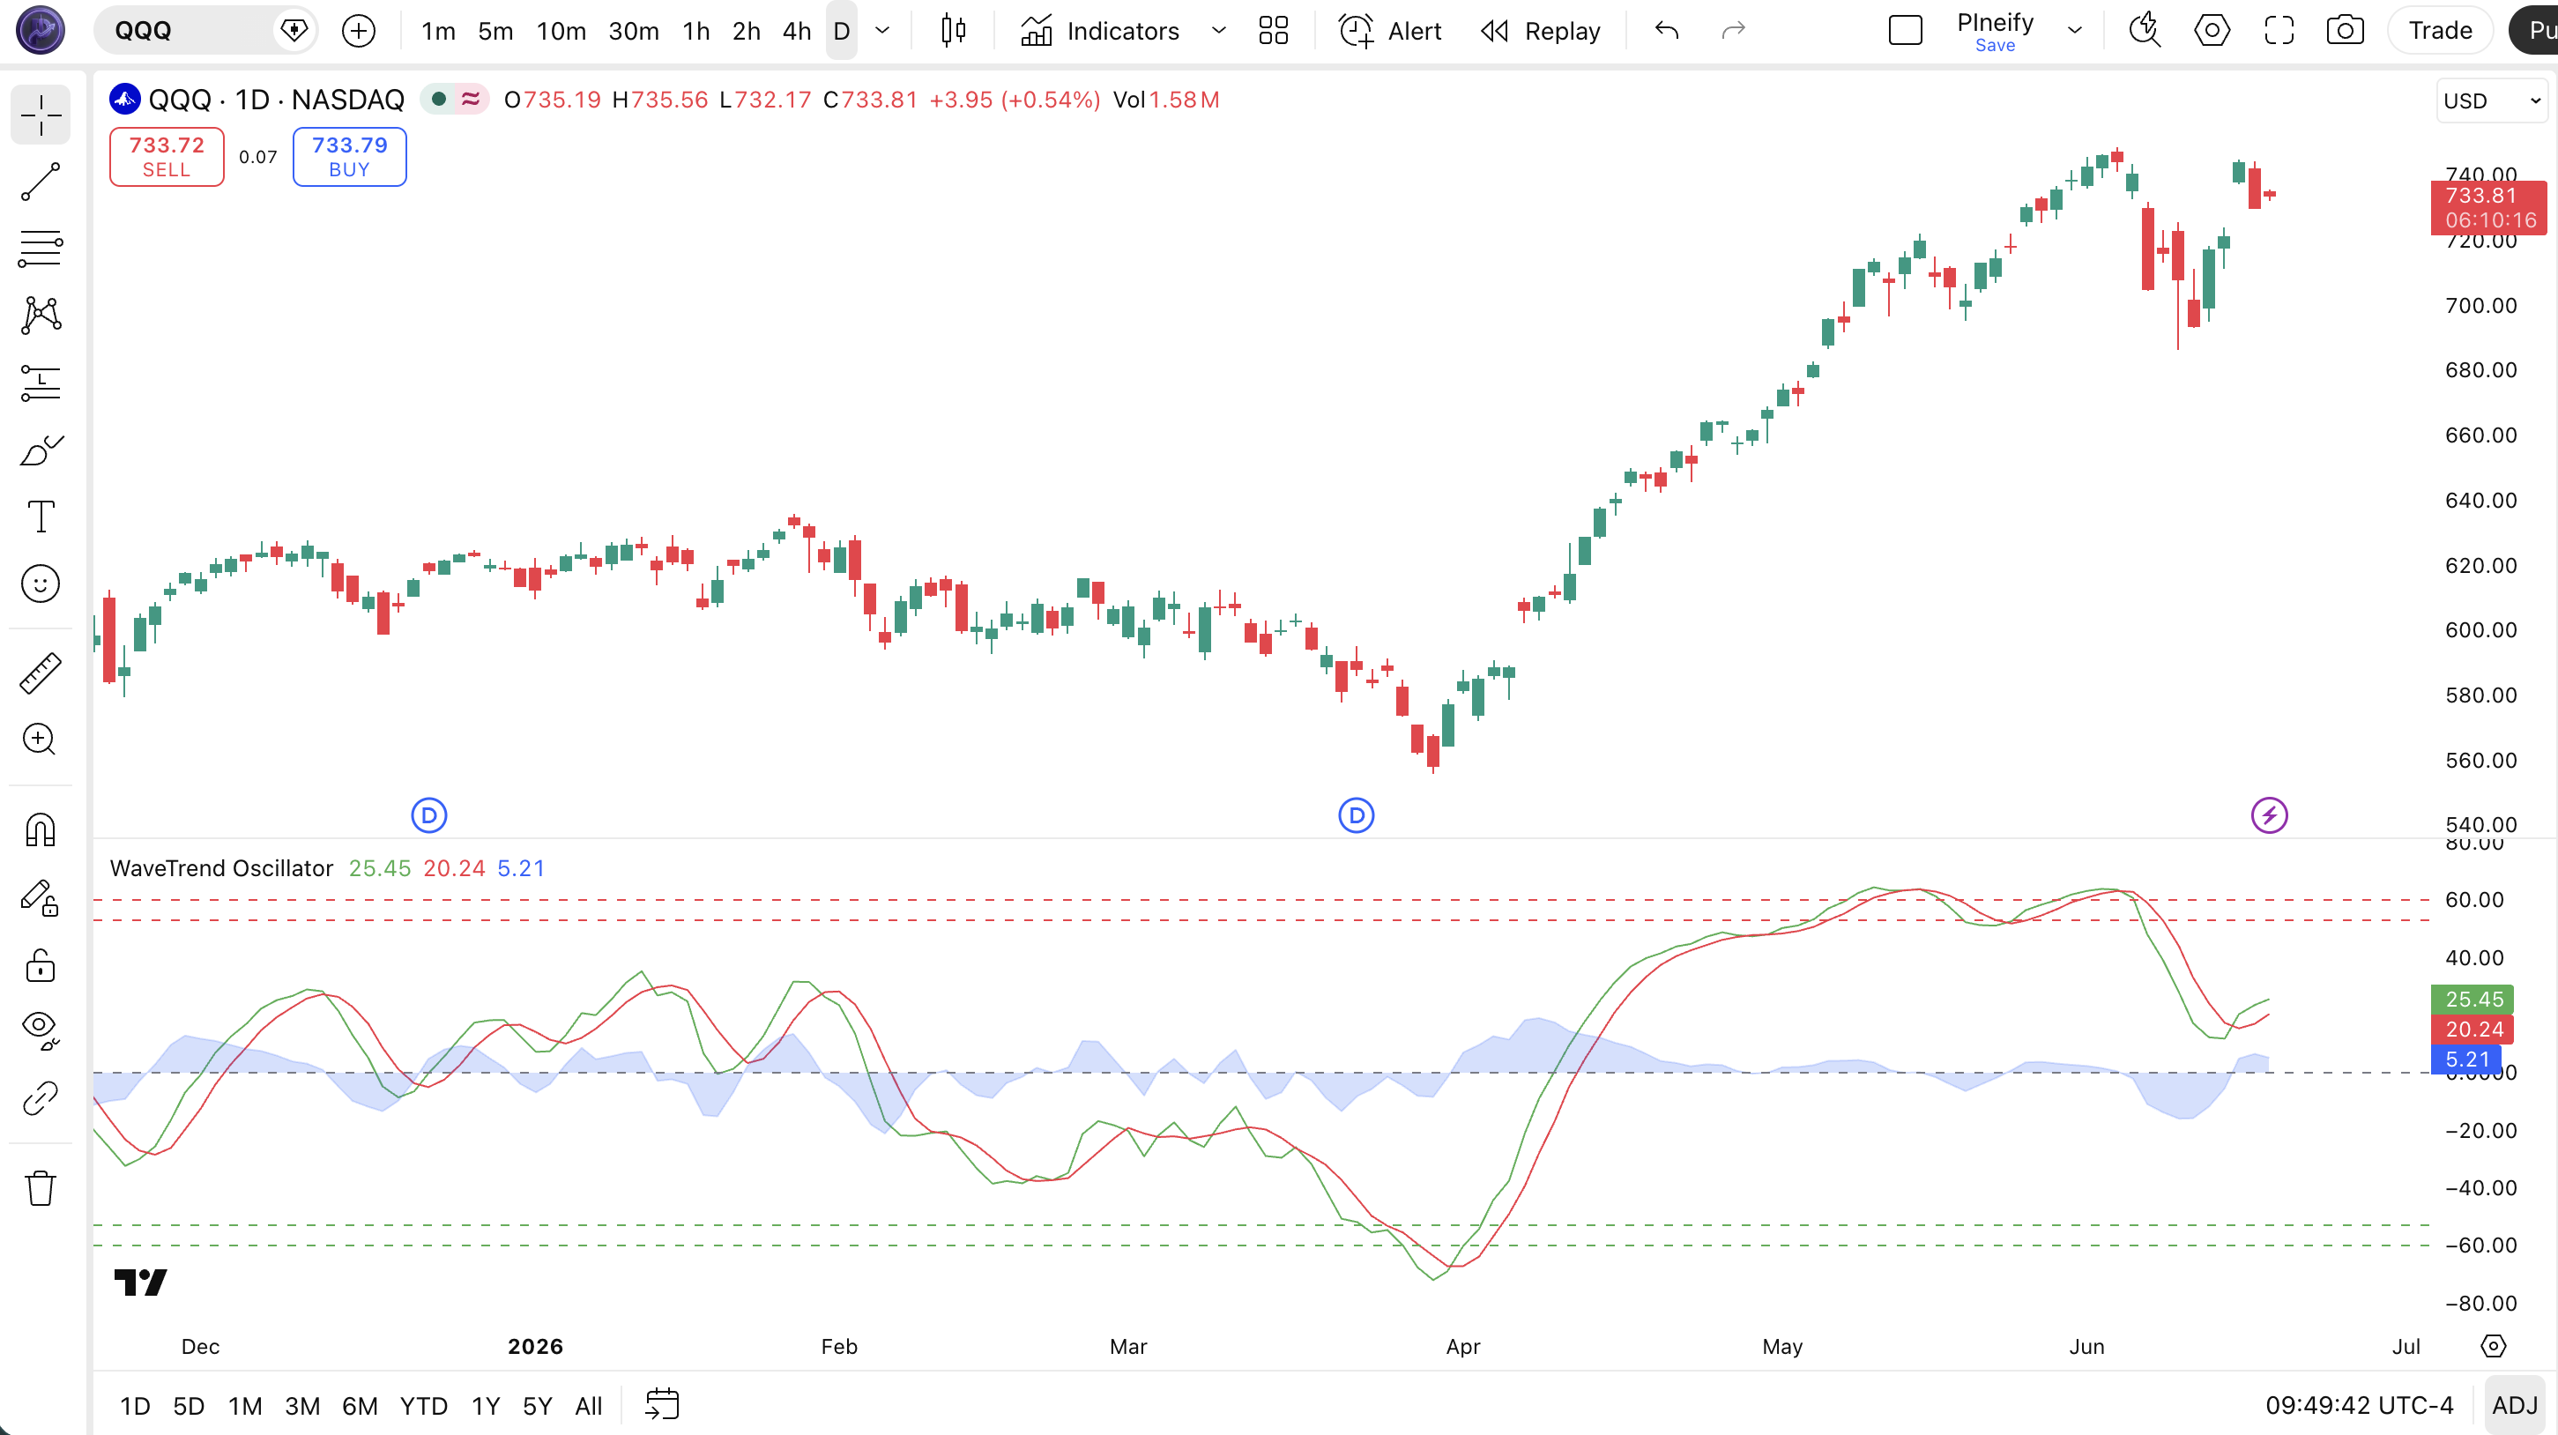Viewport: 2558px width, 1435px height.
Task: Open the Fibonacci retracement tools
Action: 41,249
